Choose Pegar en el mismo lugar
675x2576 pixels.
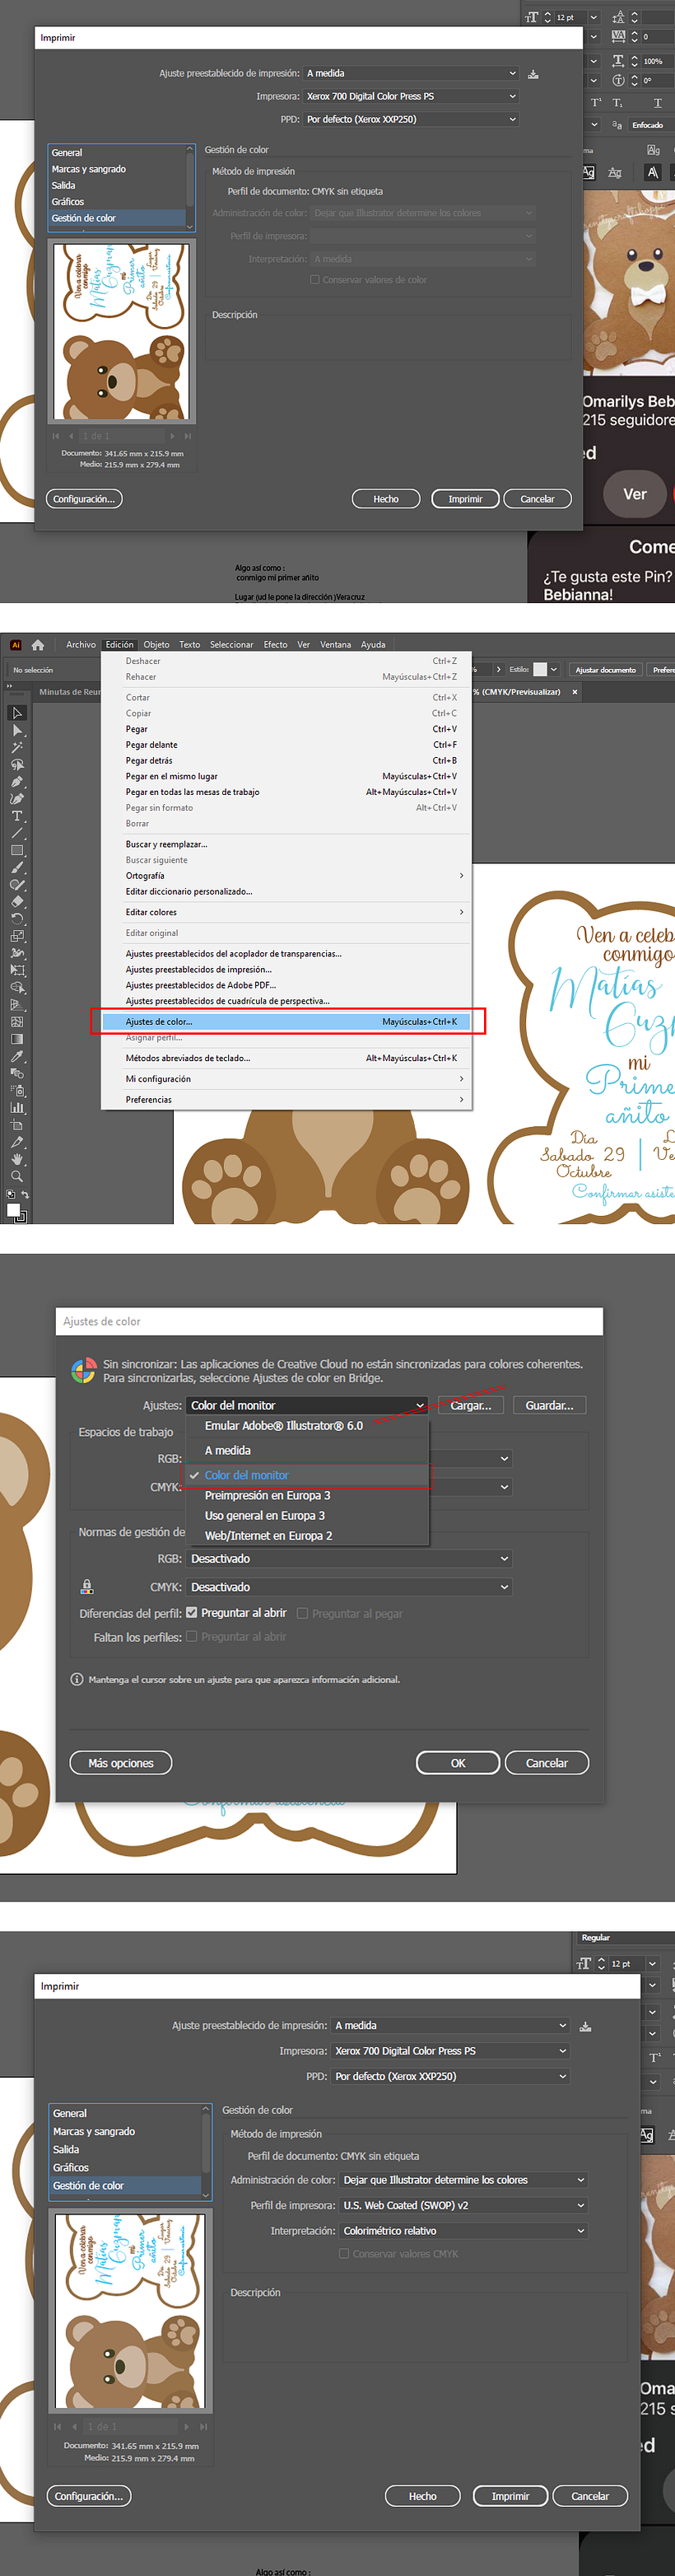286,776
